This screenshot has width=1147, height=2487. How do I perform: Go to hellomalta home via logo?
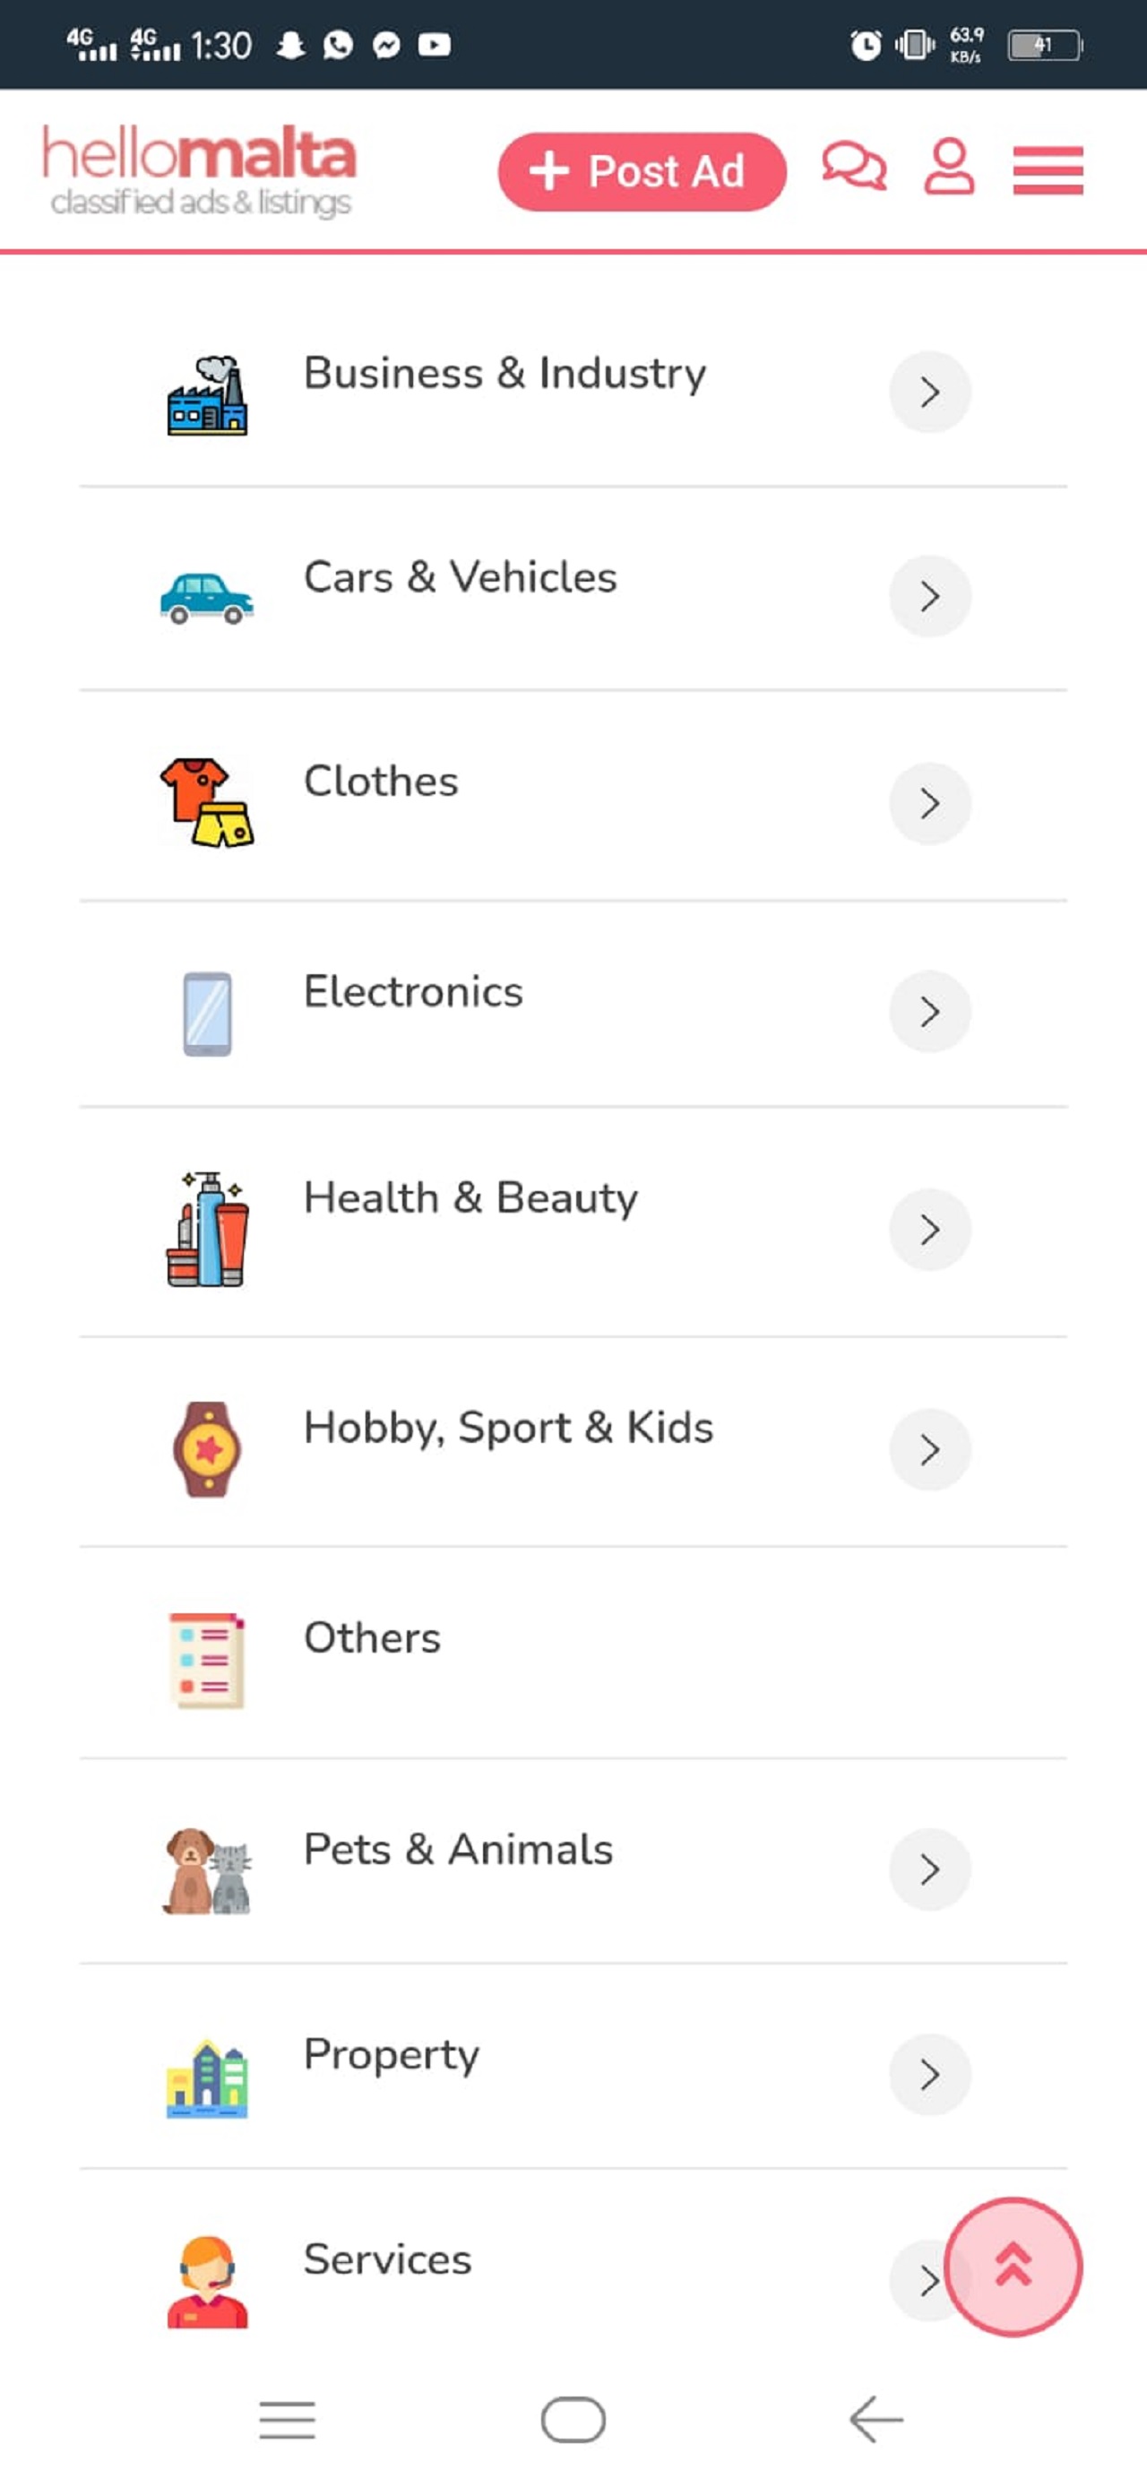pos(200,171)
